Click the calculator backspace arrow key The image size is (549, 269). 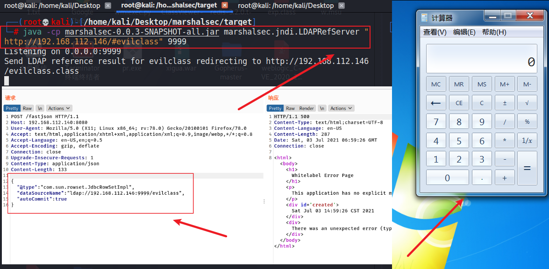[436, 103]
